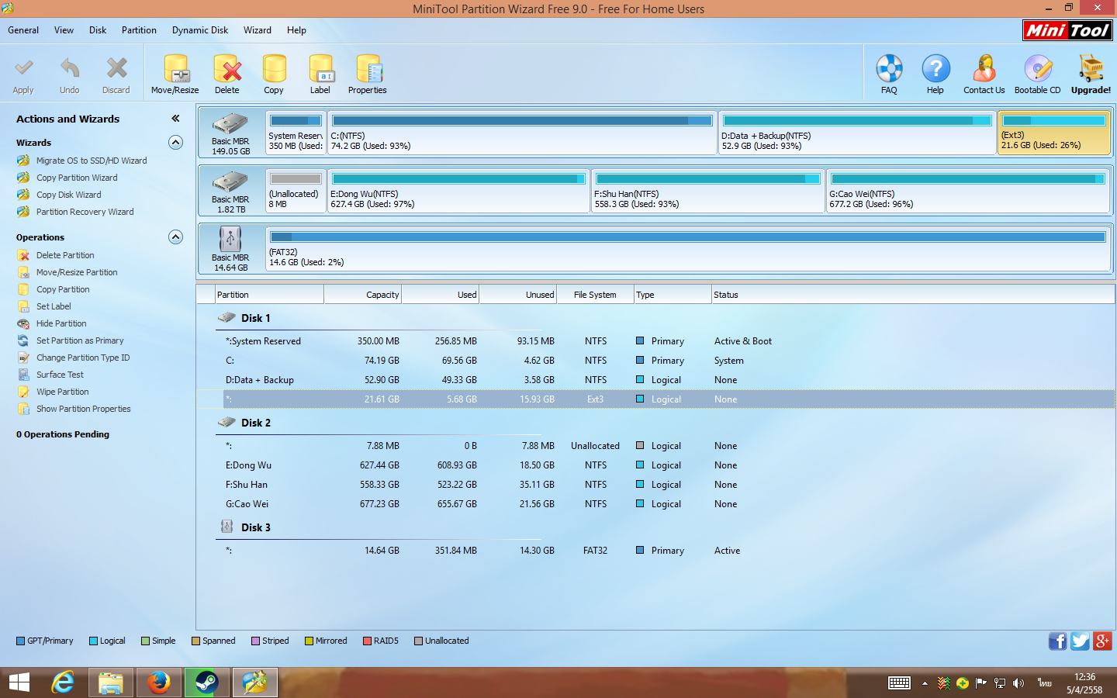Select the E:Dong Wu partition block

[458, 191]
